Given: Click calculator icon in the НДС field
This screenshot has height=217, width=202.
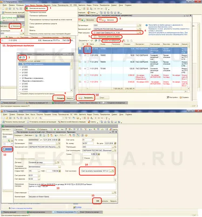Looking at the screenshot, I should pyautogui.click(x=60, y=171).
